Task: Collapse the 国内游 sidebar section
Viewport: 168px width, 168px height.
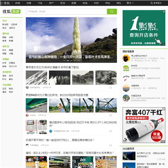Action: 21,34
